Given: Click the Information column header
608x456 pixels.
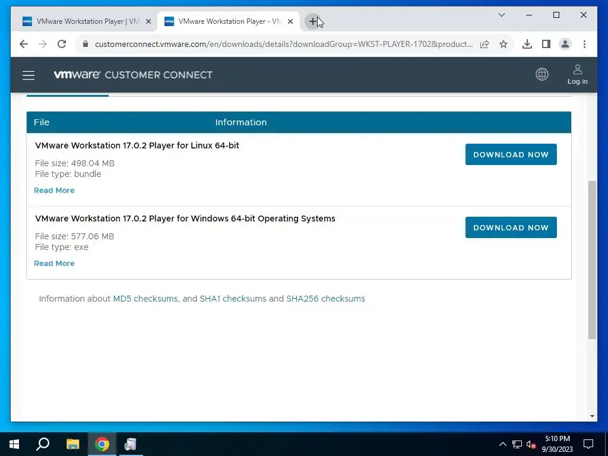Looking at the screenshot, I should point(241,122).
